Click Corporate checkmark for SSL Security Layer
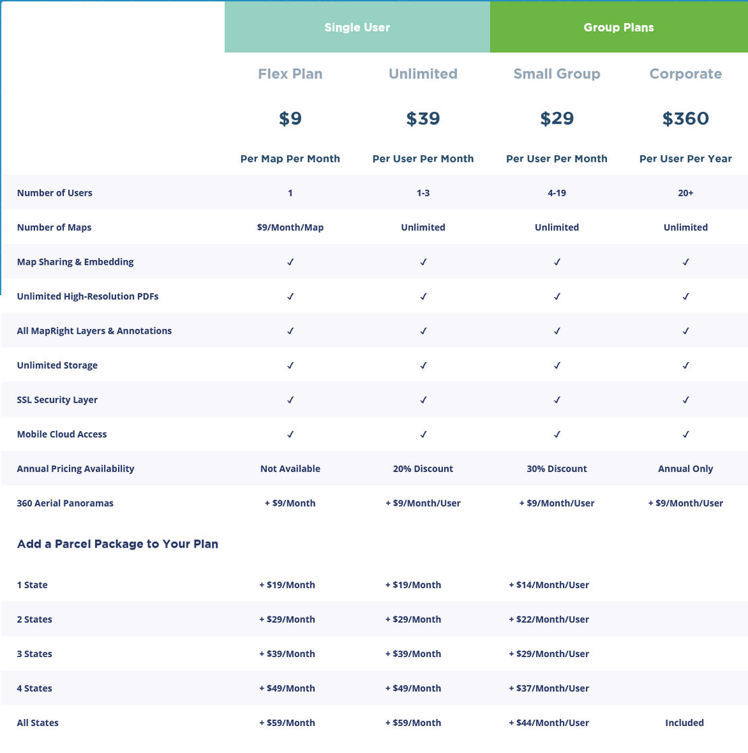The image size is (748, 753). click(686, 400)
